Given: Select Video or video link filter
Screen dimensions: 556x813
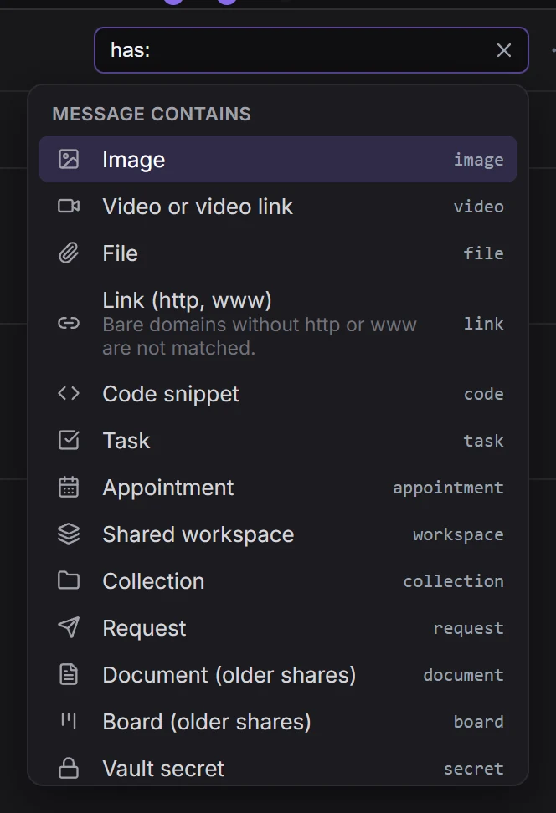Looking at the screenshot, I should 278,207.
